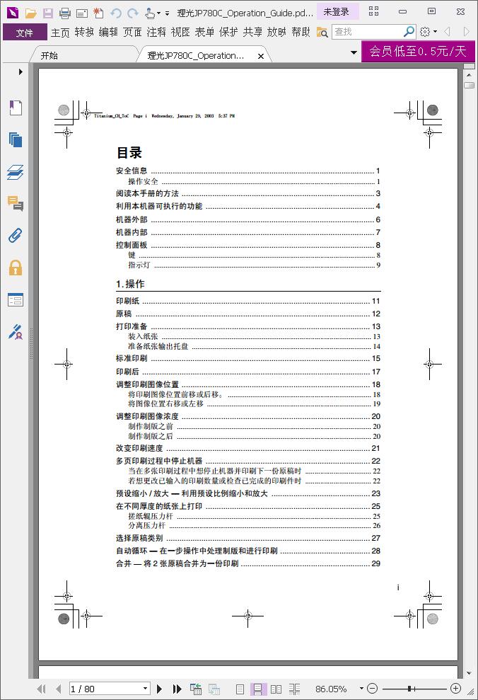The width and height of the screenshot is (478, 700).
Task: Zoom out with the minus button
Action: click(373, 689)
